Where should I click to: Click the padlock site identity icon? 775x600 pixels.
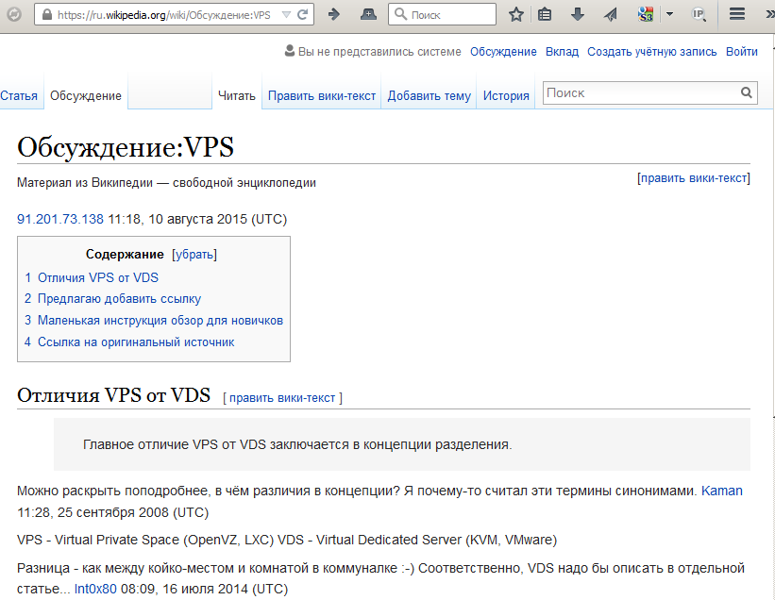pos(47,15)
